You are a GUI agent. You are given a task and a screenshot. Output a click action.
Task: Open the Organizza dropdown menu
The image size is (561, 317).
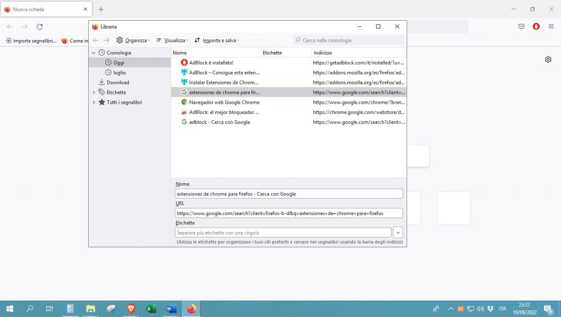point(133,40)
